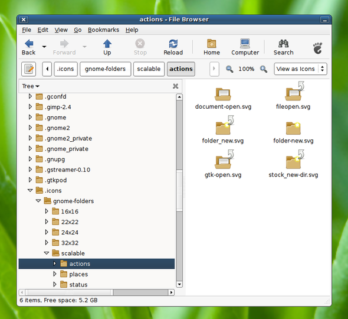Select the status folder in tree

78,285
